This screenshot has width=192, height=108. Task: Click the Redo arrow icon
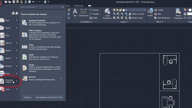[x=39, y=2]
